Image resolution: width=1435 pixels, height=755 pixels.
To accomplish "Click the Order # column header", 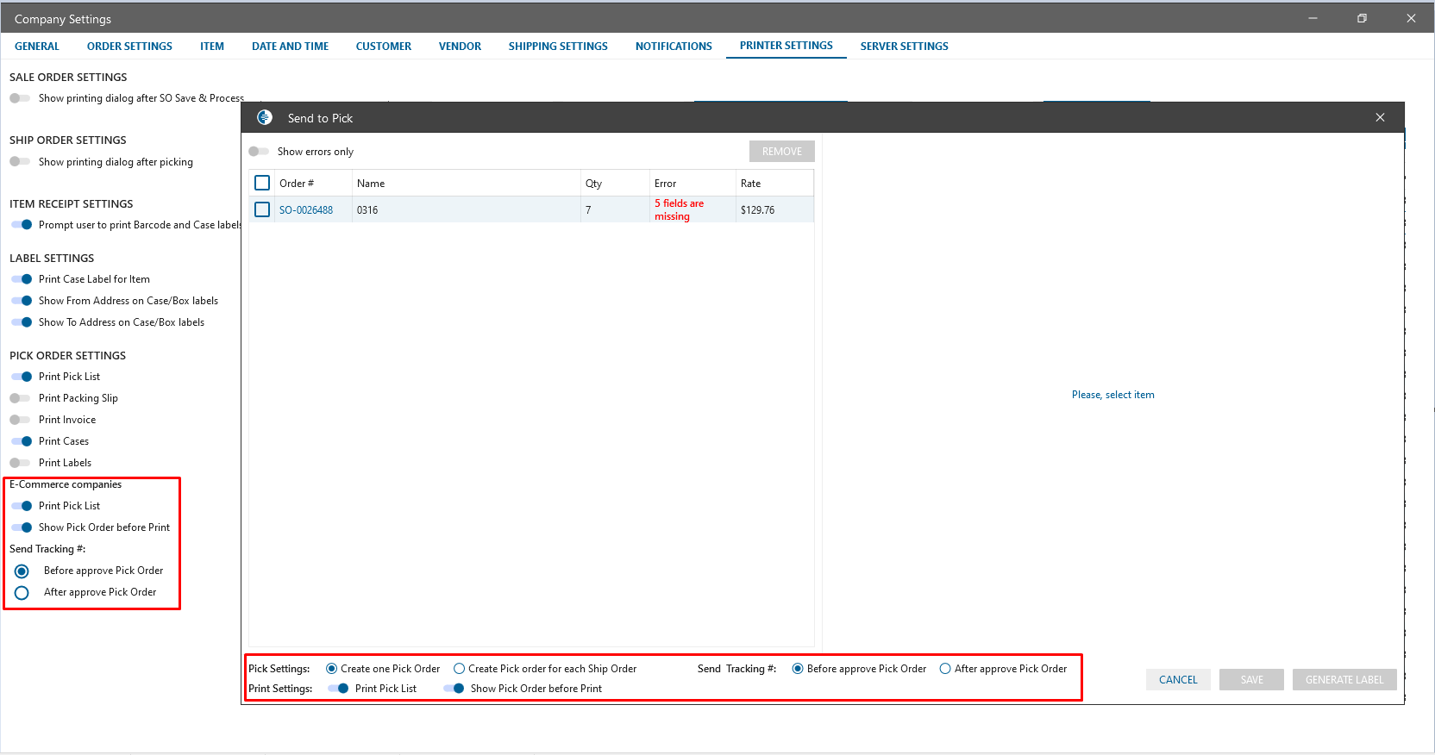I will (297, 184).
